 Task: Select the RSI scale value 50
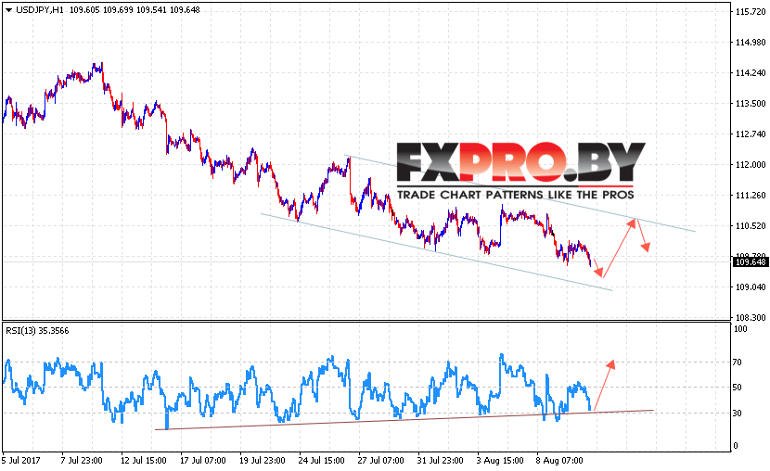738,388
